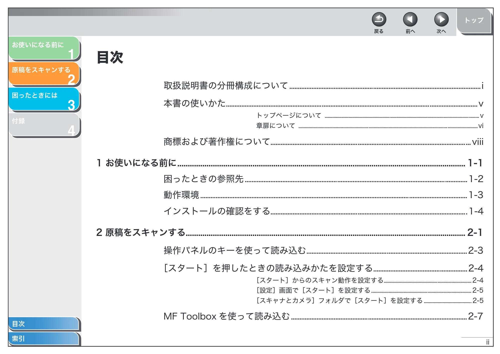Click page number 2-3
Image resolution: width=500 pixels, height=354 pixels.
pos(475,250)
